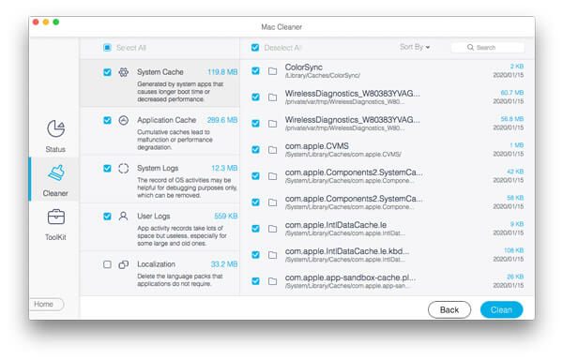Image resolution: width=563 pixels, height=360 pixels.
Task: Click the 60.7 MB file size value
Action: 512,93
